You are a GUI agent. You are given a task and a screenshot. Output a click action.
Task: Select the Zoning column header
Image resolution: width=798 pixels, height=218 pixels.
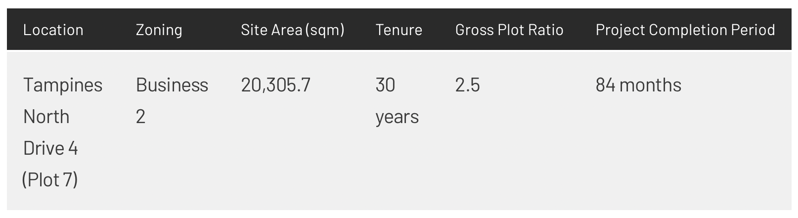point(159,30)
